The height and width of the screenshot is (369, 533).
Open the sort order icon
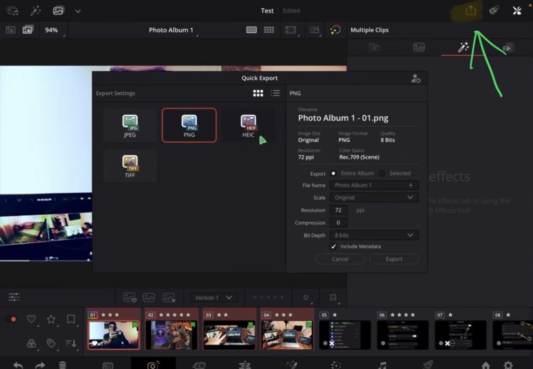tap(71, 343)
